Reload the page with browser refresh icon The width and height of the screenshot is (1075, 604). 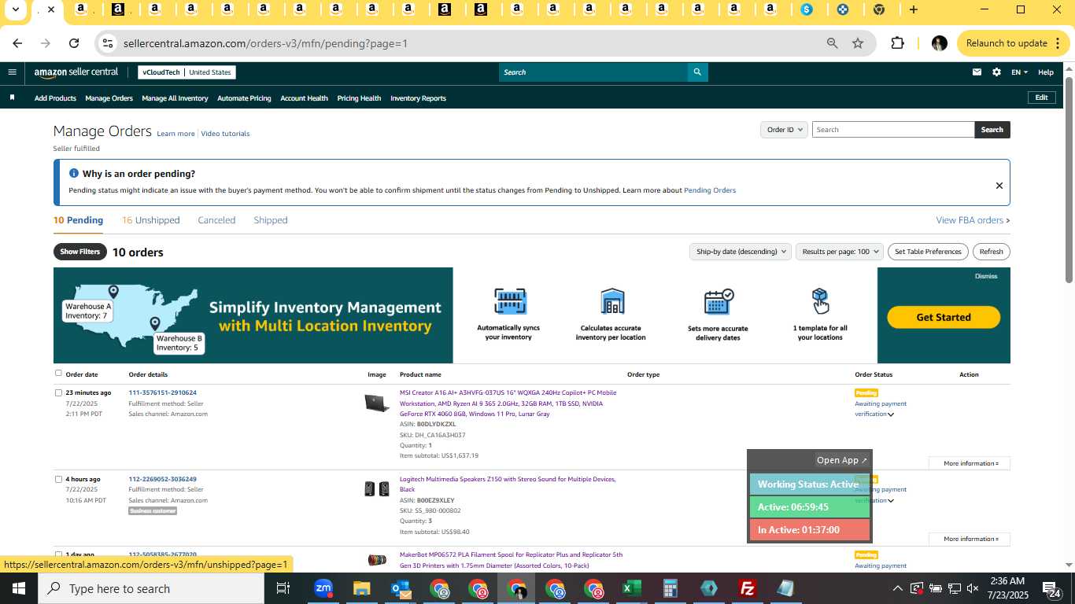[74, 43]
